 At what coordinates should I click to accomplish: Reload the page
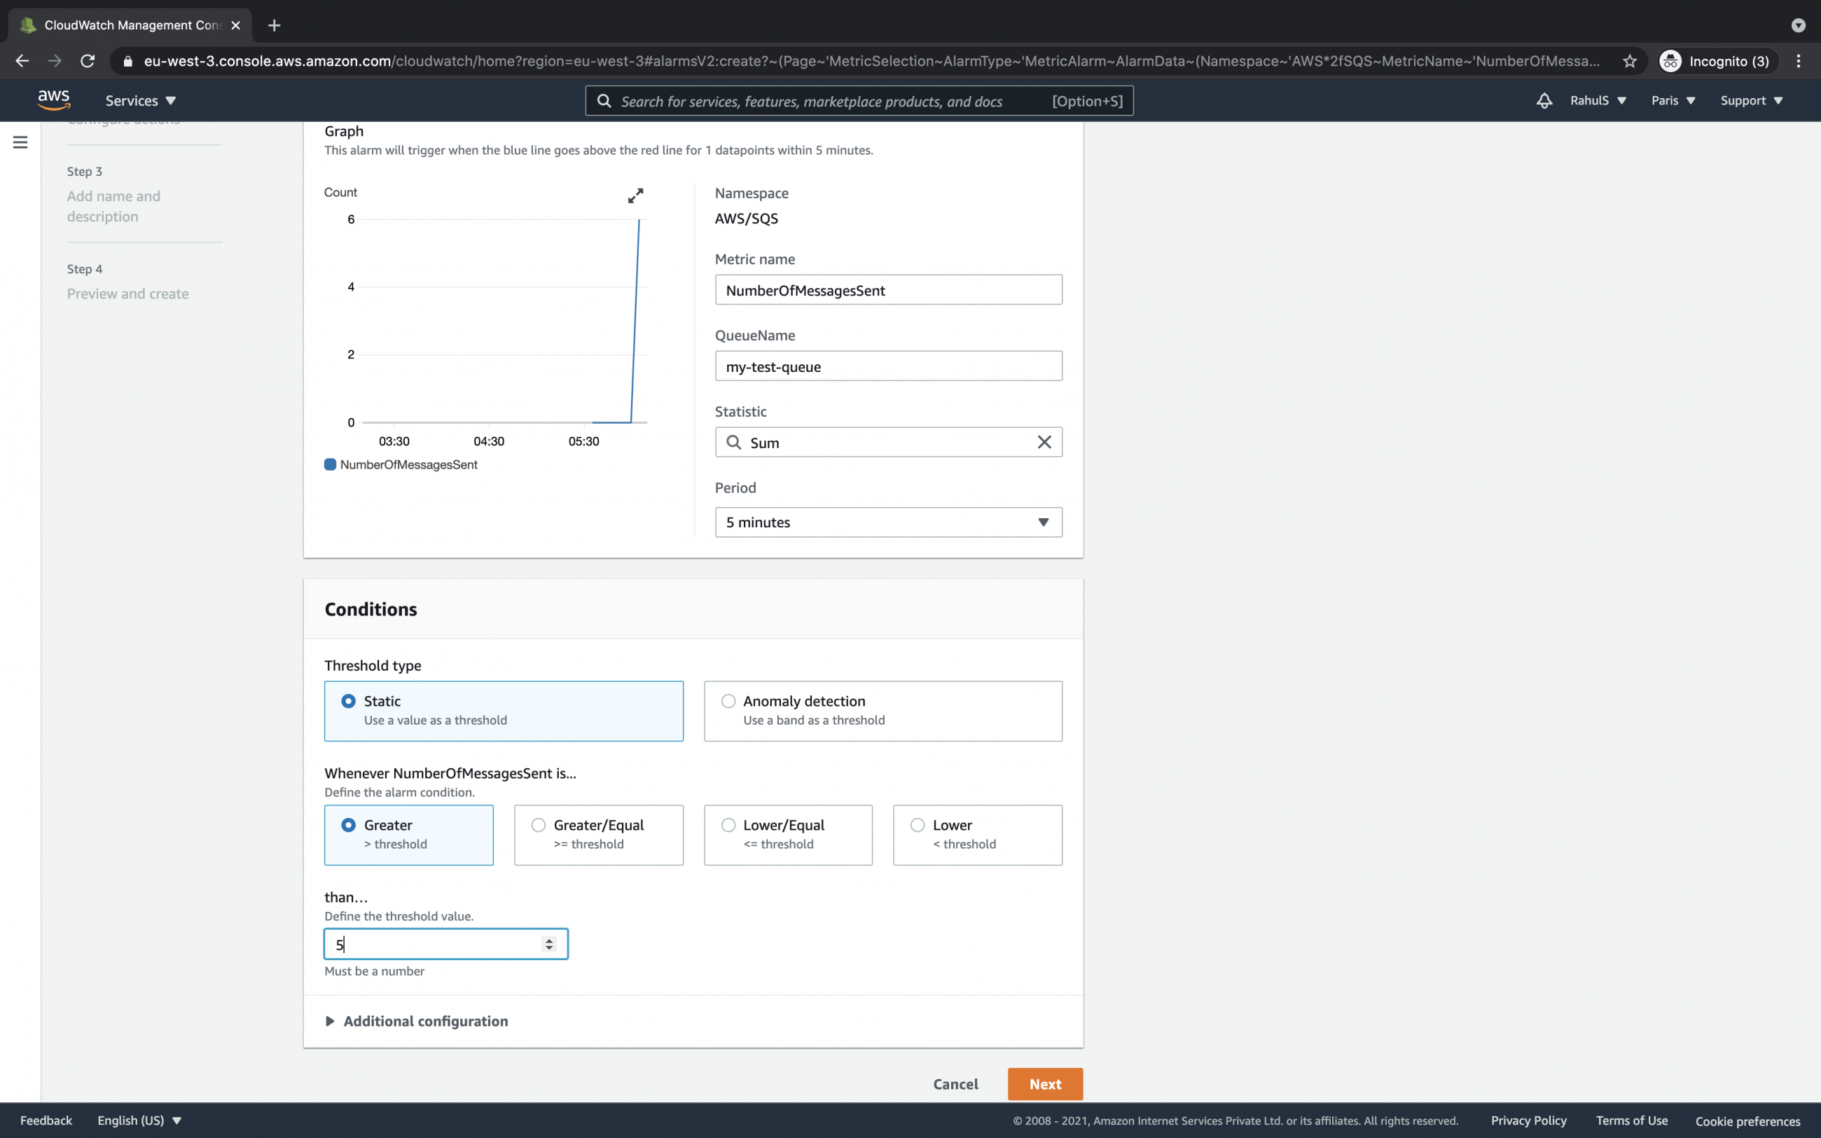click(x=88, y=61)
